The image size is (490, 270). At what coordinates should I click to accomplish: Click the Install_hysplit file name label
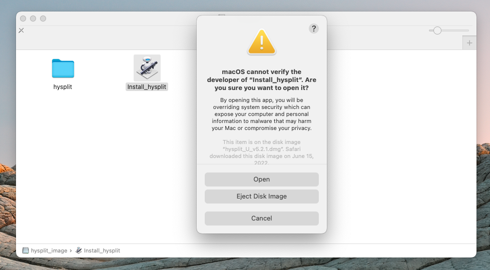point(147,87)
